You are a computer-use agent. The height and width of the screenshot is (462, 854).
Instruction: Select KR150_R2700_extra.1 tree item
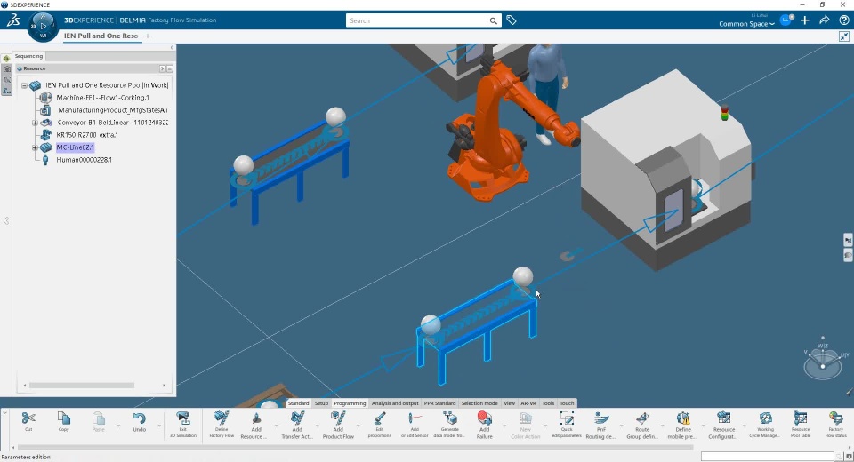pos(87,135)
